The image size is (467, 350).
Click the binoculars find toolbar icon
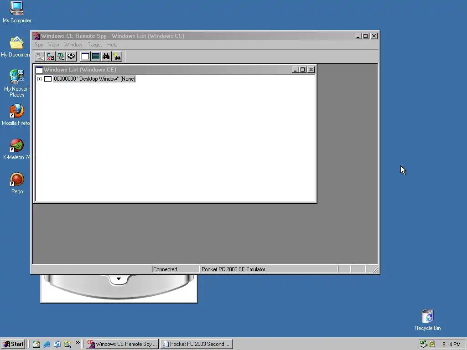(106, 57)
